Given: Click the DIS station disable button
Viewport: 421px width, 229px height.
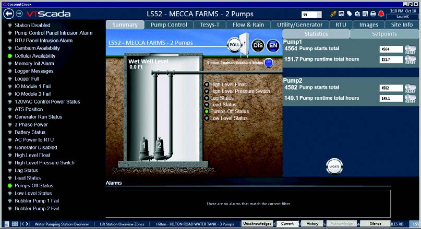Looking at the screenshot, I should pyautogui.click(x=258, y=45).
